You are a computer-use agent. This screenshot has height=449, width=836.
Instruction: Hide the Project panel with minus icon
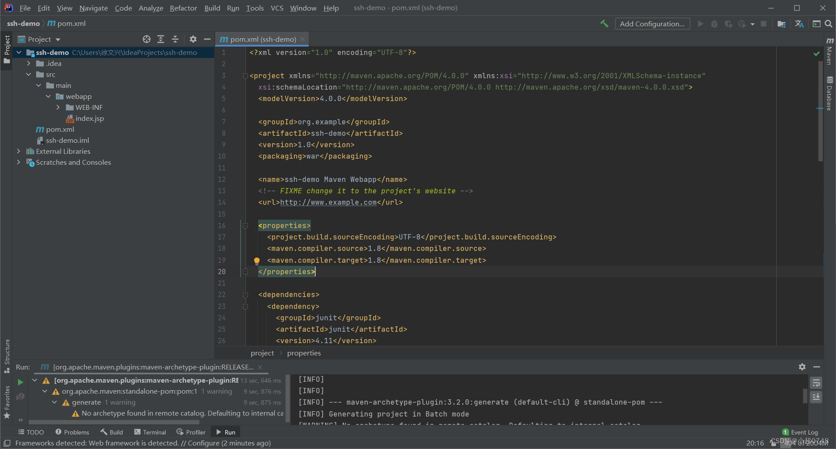[207, 39]
